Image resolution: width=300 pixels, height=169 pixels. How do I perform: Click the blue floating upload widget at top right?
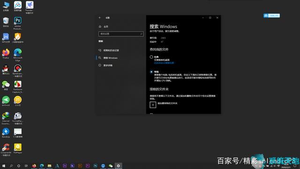pyautogui.click(x=271, y=15)
